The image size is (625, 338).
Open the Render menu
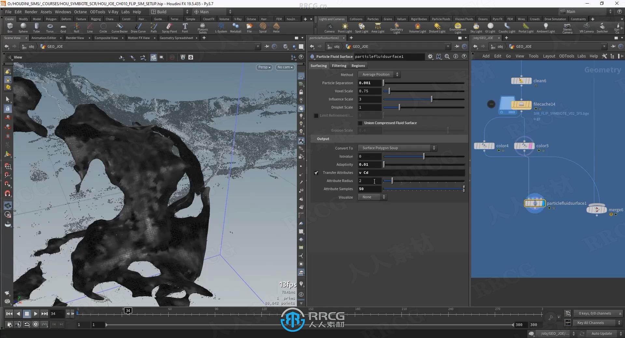pos(31,12)
